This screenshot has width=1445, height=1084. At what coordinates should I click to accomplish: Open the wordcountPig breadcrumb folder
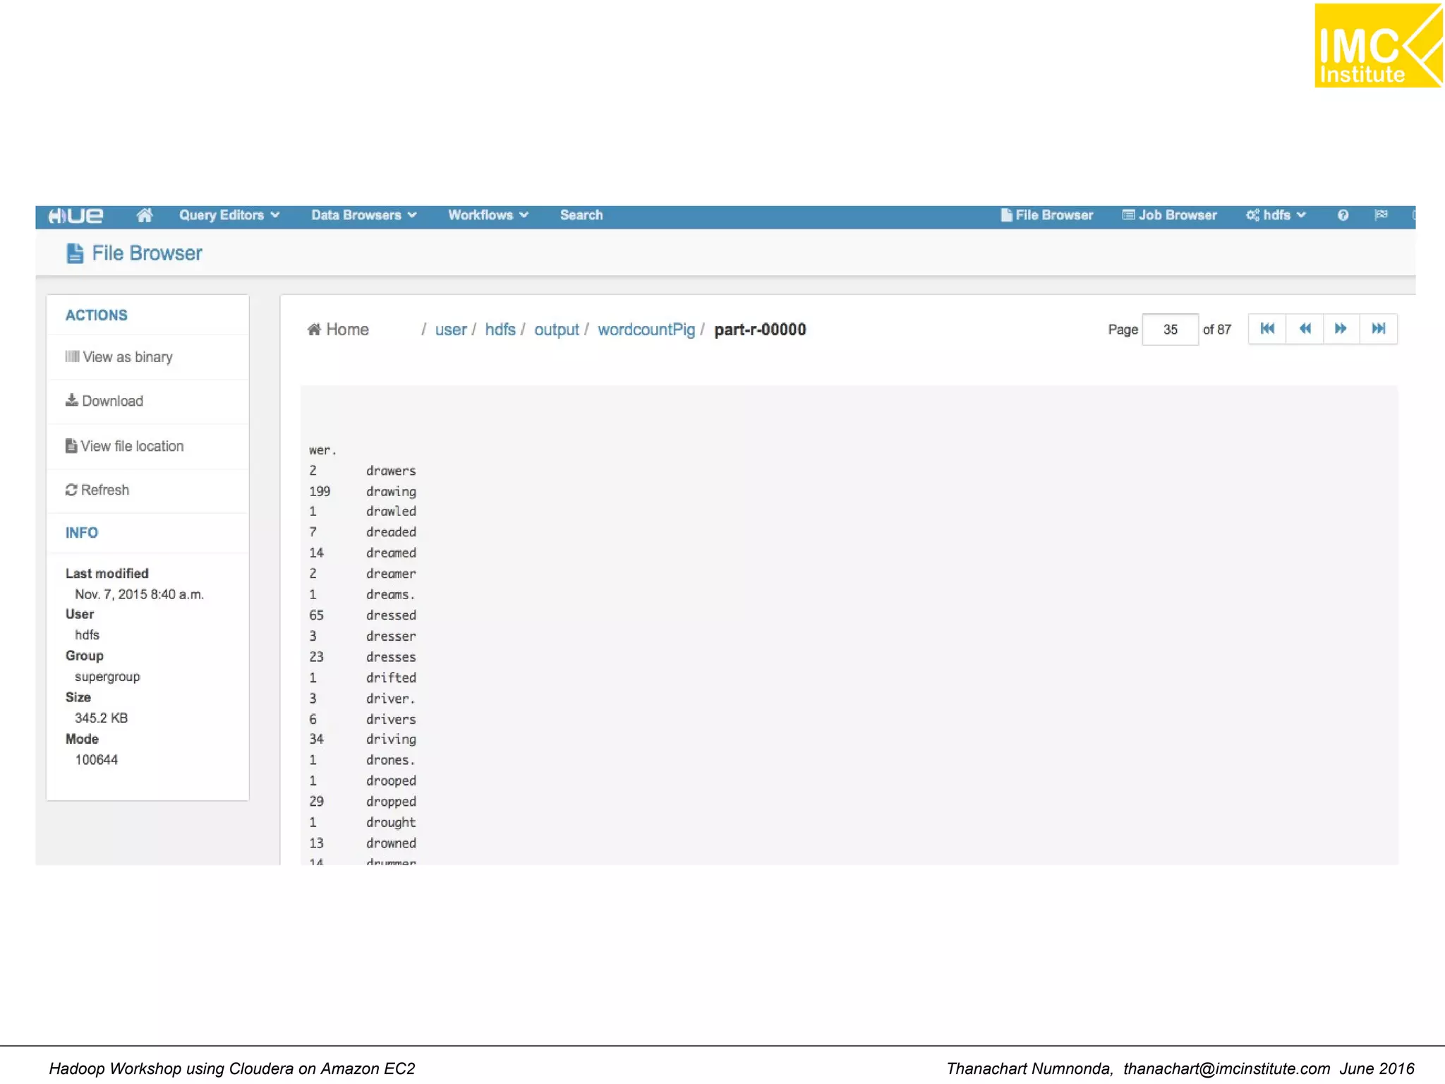pos(646,330)
